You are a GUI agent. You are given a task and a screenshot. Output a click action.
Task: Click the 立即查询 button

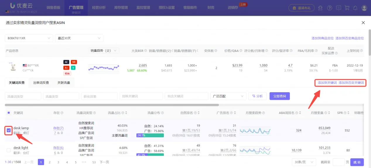pos(280,96)
